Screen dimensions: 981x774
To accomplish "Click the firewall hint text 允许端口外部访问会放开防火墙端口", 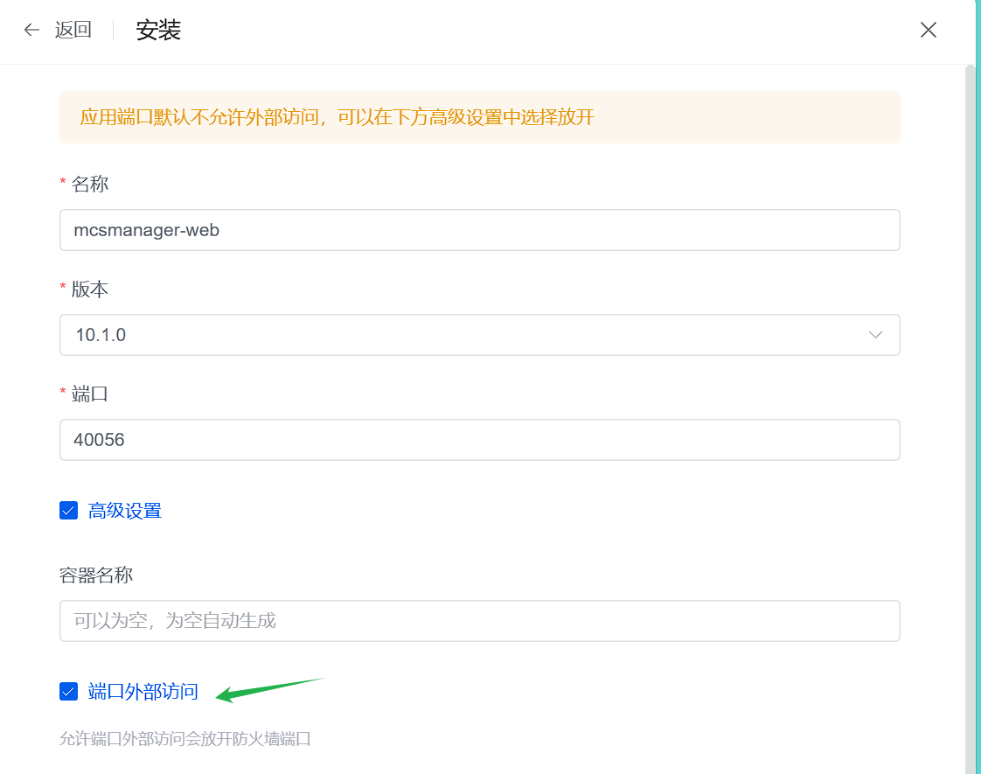I will [185, 739].
